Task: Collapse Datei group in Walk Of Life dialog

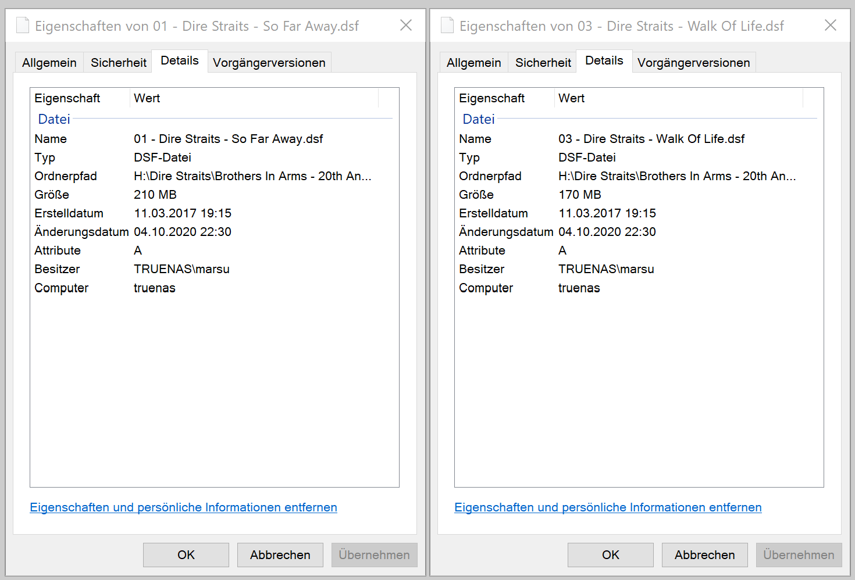Action: tap(479, 119)
